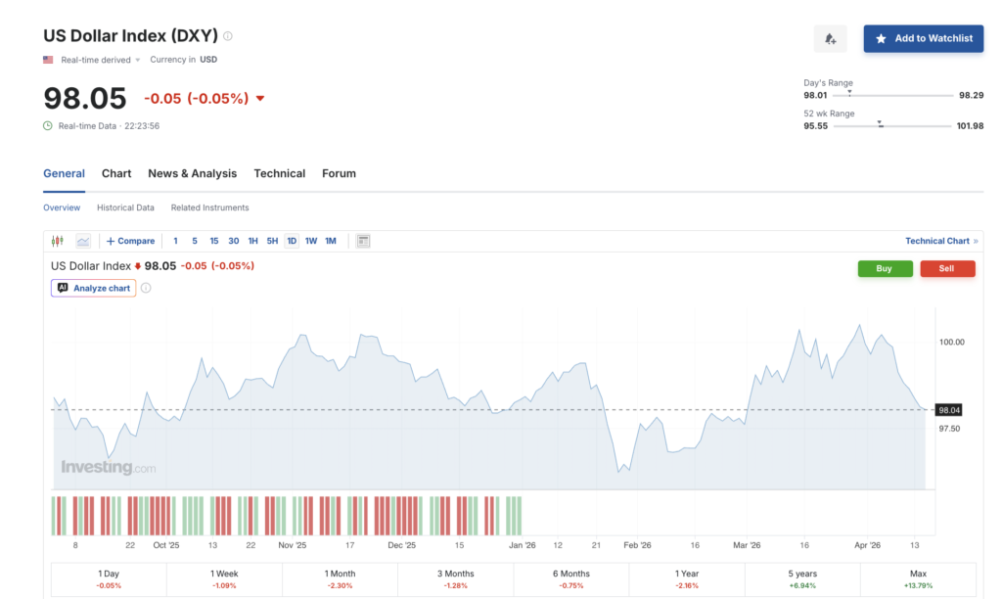Click the US flag icon

[46, 59]
